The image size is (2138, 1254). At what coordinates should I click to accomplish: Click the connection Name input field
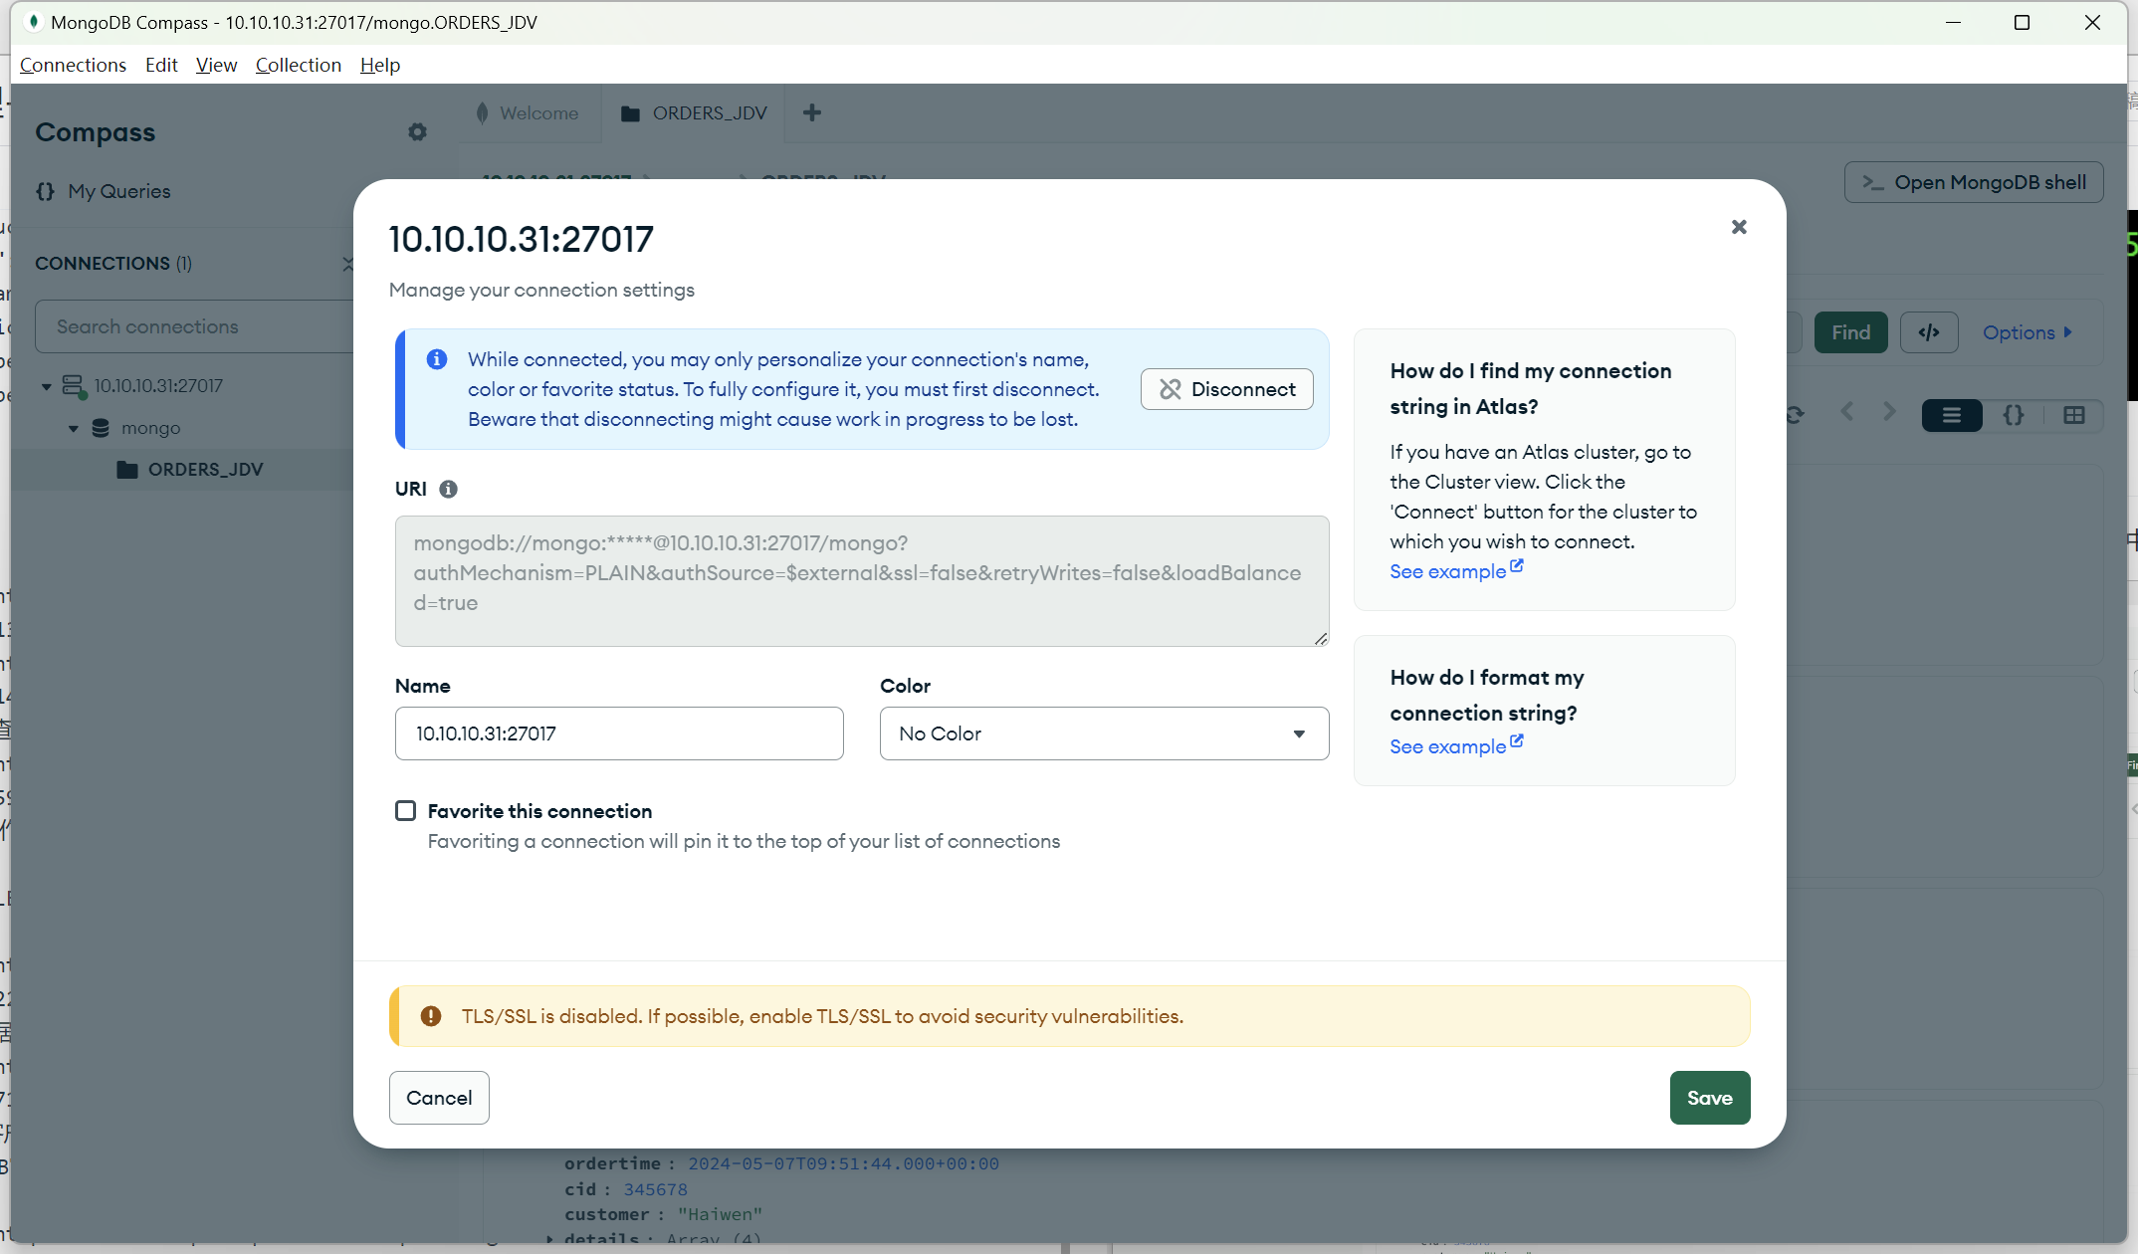pyautogui.click(x=619, y=733)
